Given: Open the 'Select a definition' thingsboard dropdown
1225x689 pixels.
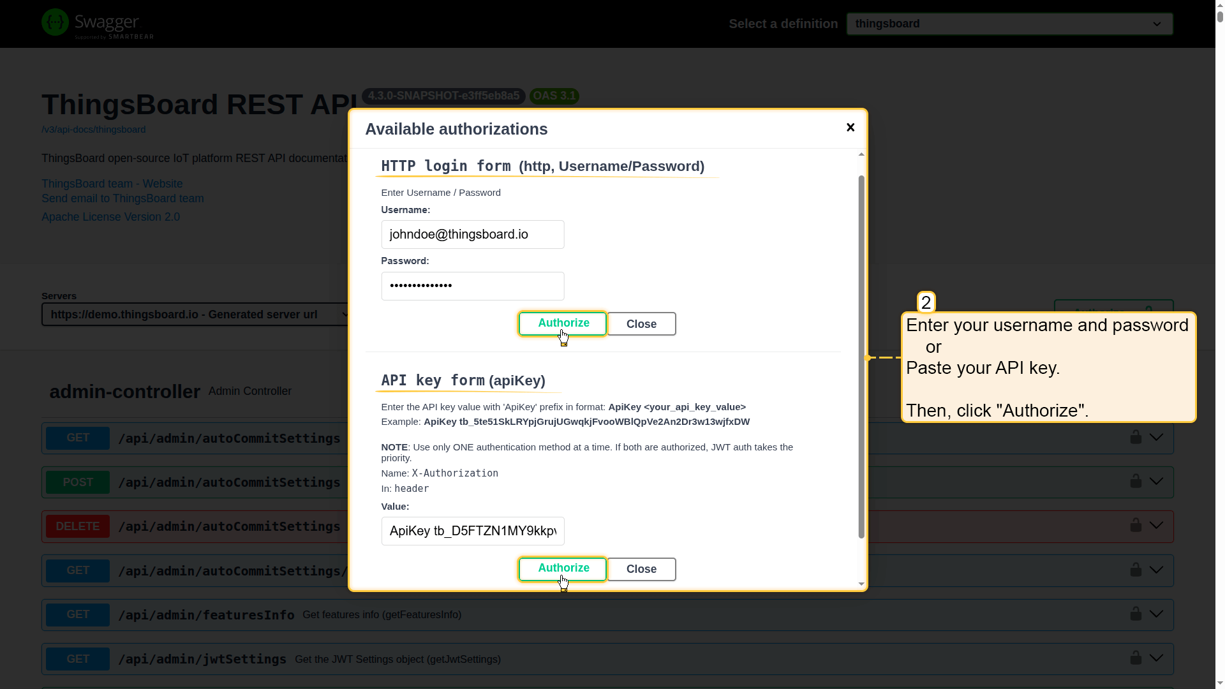Looking at the screenshot, I should click(1009, 24).
